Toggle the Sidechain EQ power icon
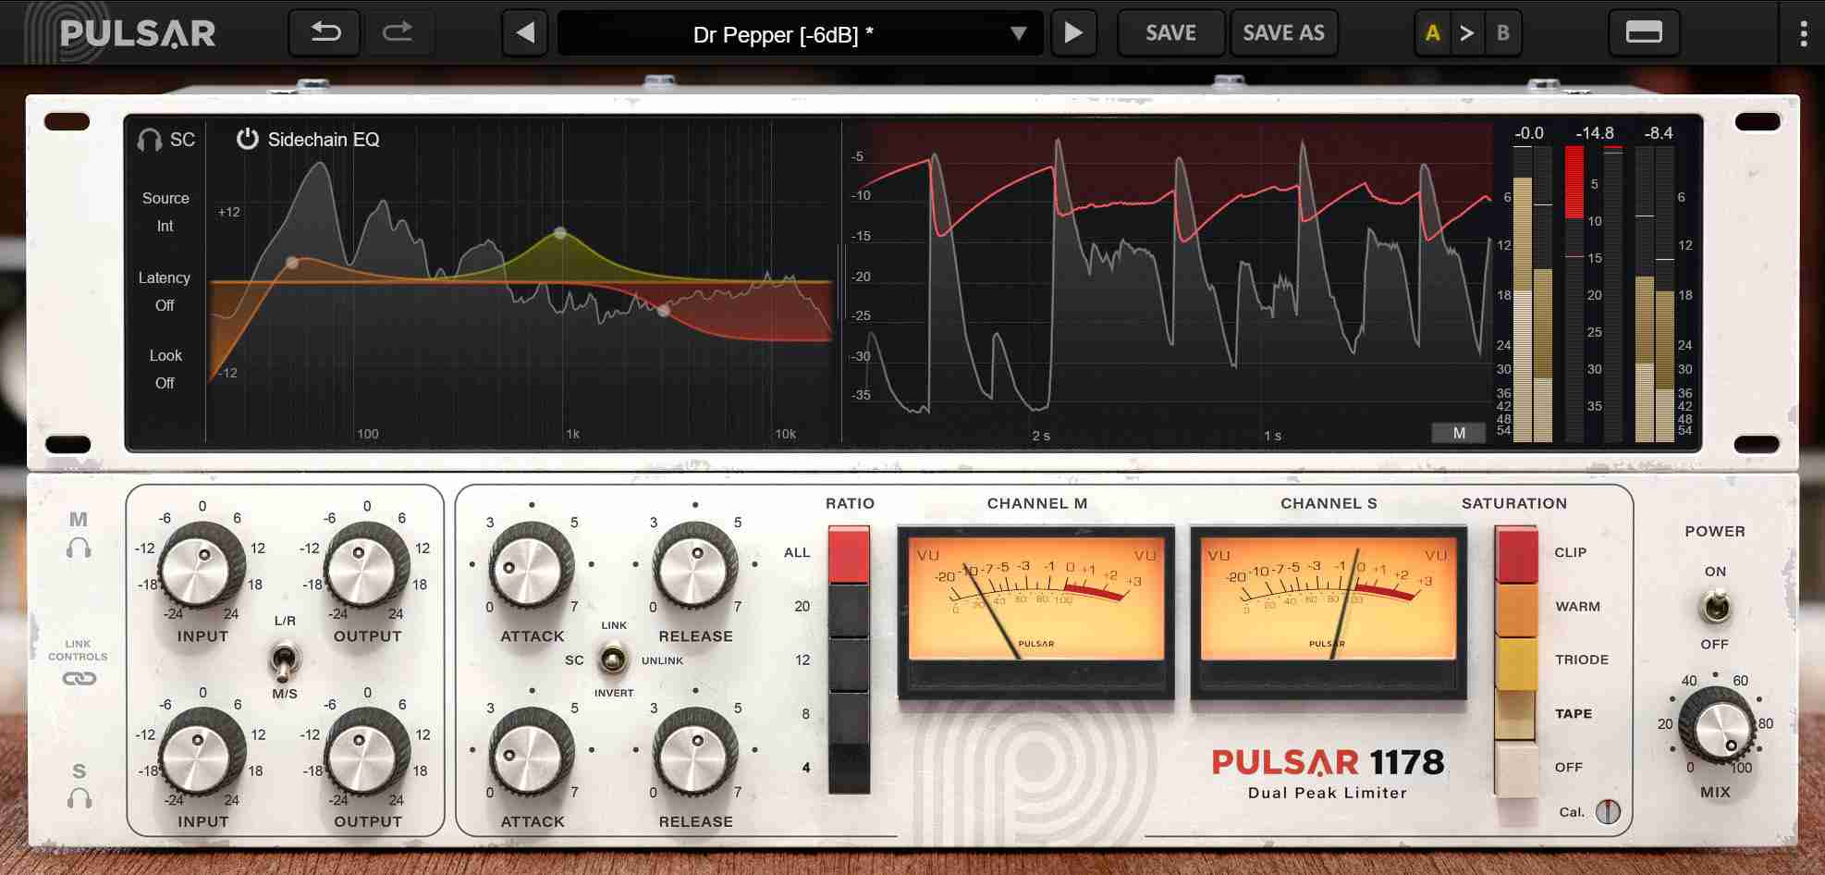This screenshot has height=875, width=1825. [246, 139]
